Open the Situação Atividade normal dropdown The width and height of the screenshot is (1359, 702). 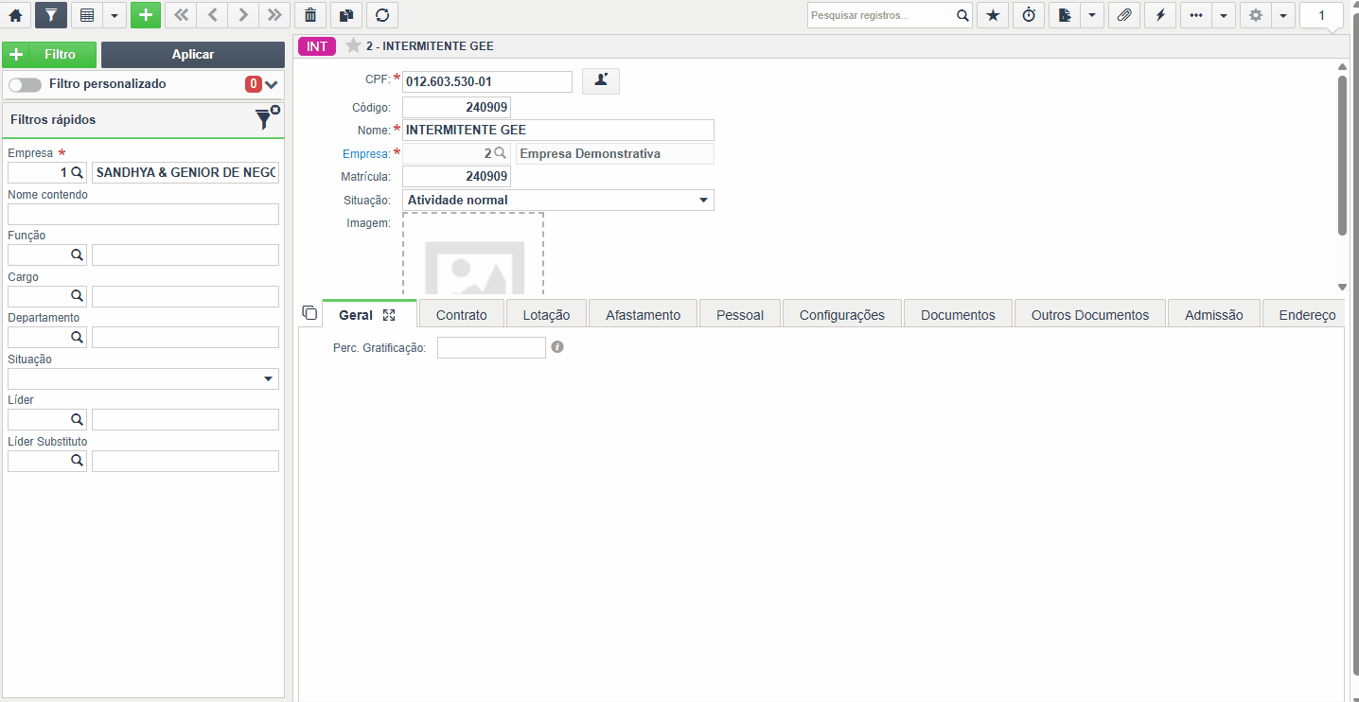point(558,200)
